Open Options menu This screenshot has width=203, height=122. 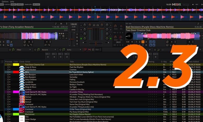point(5,2)
